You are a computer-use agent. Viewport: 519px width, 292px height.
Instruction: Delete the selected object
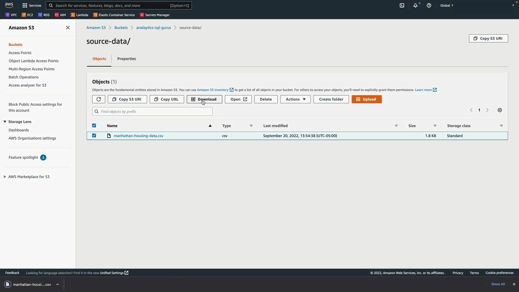[x=266, y=99]
